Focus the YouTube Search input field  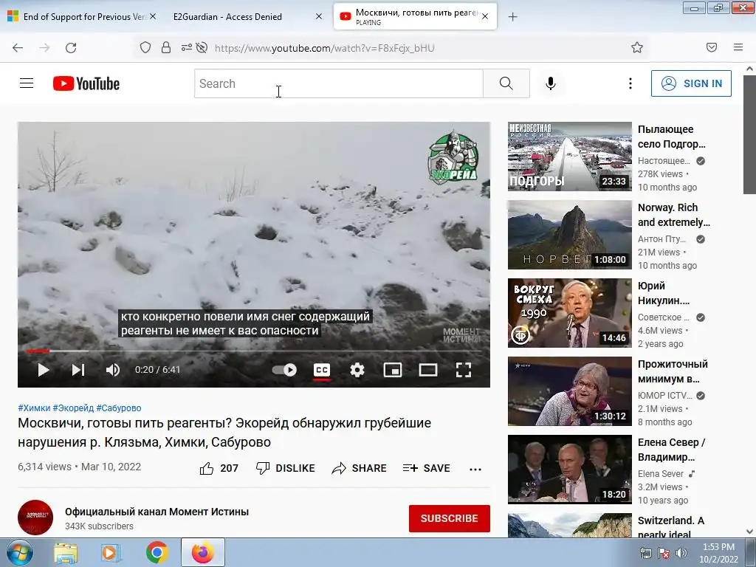[x=338, y=83]
